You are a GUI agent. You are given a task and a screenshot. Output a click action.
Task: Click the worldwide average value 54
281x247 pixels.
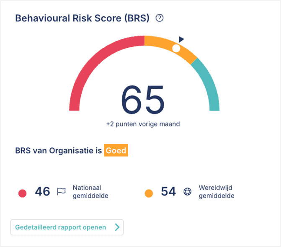tap(168, 192)
